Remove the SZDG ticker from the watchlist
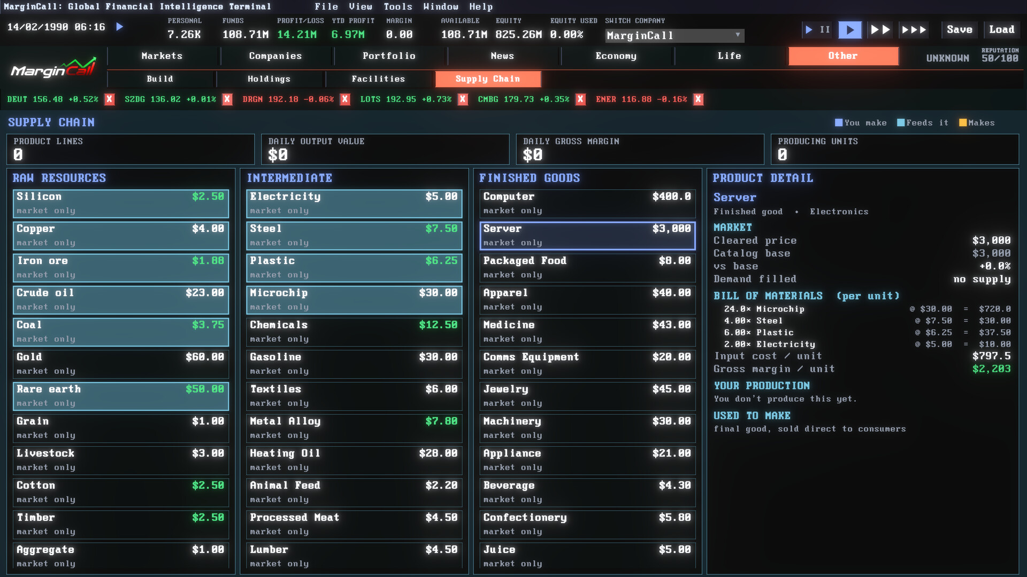Image resolution: width=1027 pixels, height=577 pixels. coord(227,99)
